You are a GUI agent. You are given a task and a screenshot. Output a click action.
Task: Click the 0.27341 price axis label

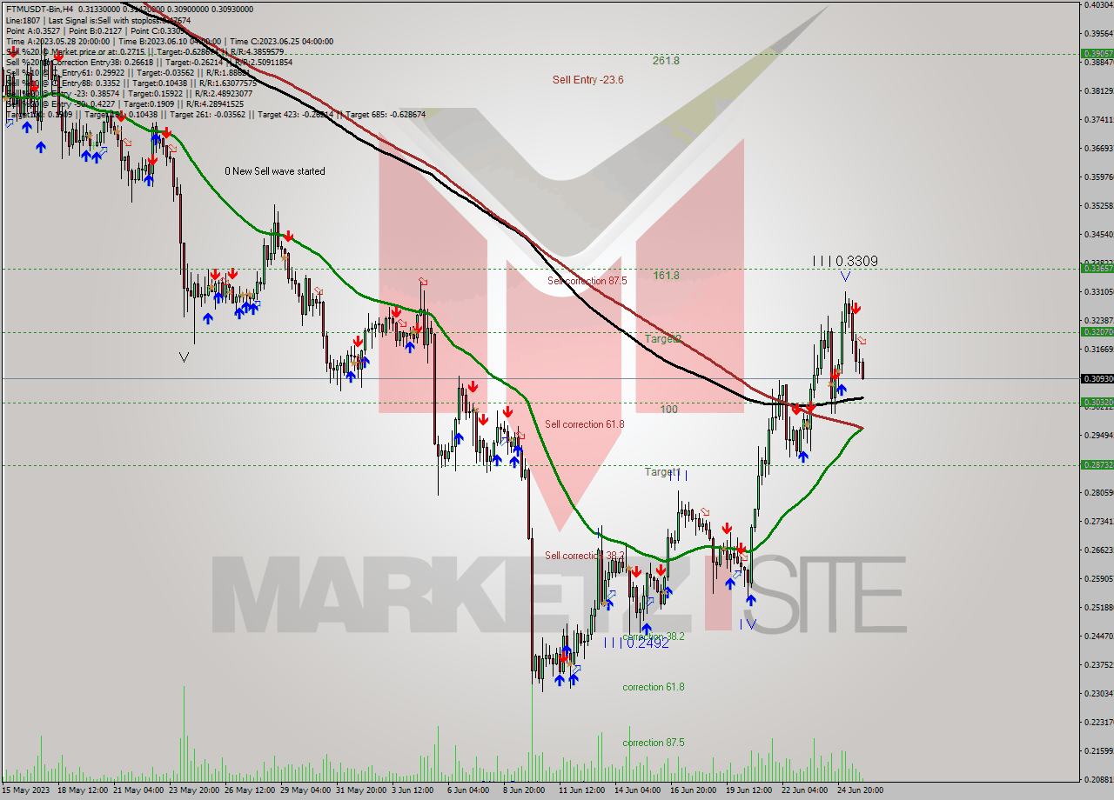coord(1098,521)
